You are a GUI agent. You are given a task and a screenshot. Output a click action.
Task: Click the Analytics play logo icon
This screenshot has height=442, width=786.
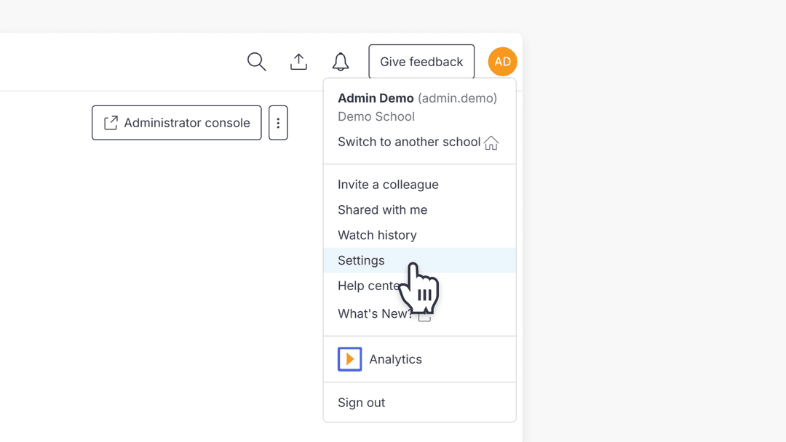click(x=350, y=359)
